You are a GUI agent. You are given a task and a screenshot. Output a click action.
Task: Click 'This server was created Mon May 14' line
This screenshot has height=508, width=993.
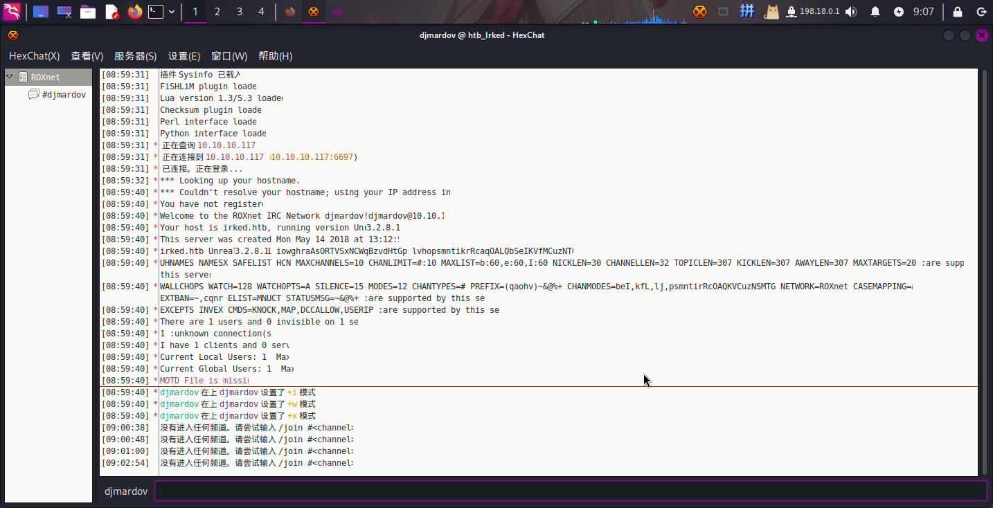tap(279, 239)
